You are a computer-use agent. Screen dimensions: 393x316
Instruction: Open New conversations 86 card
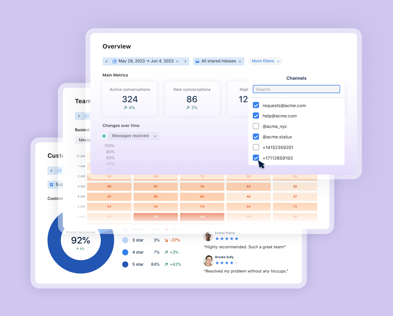pyautogui.click(x=192, y=99)
